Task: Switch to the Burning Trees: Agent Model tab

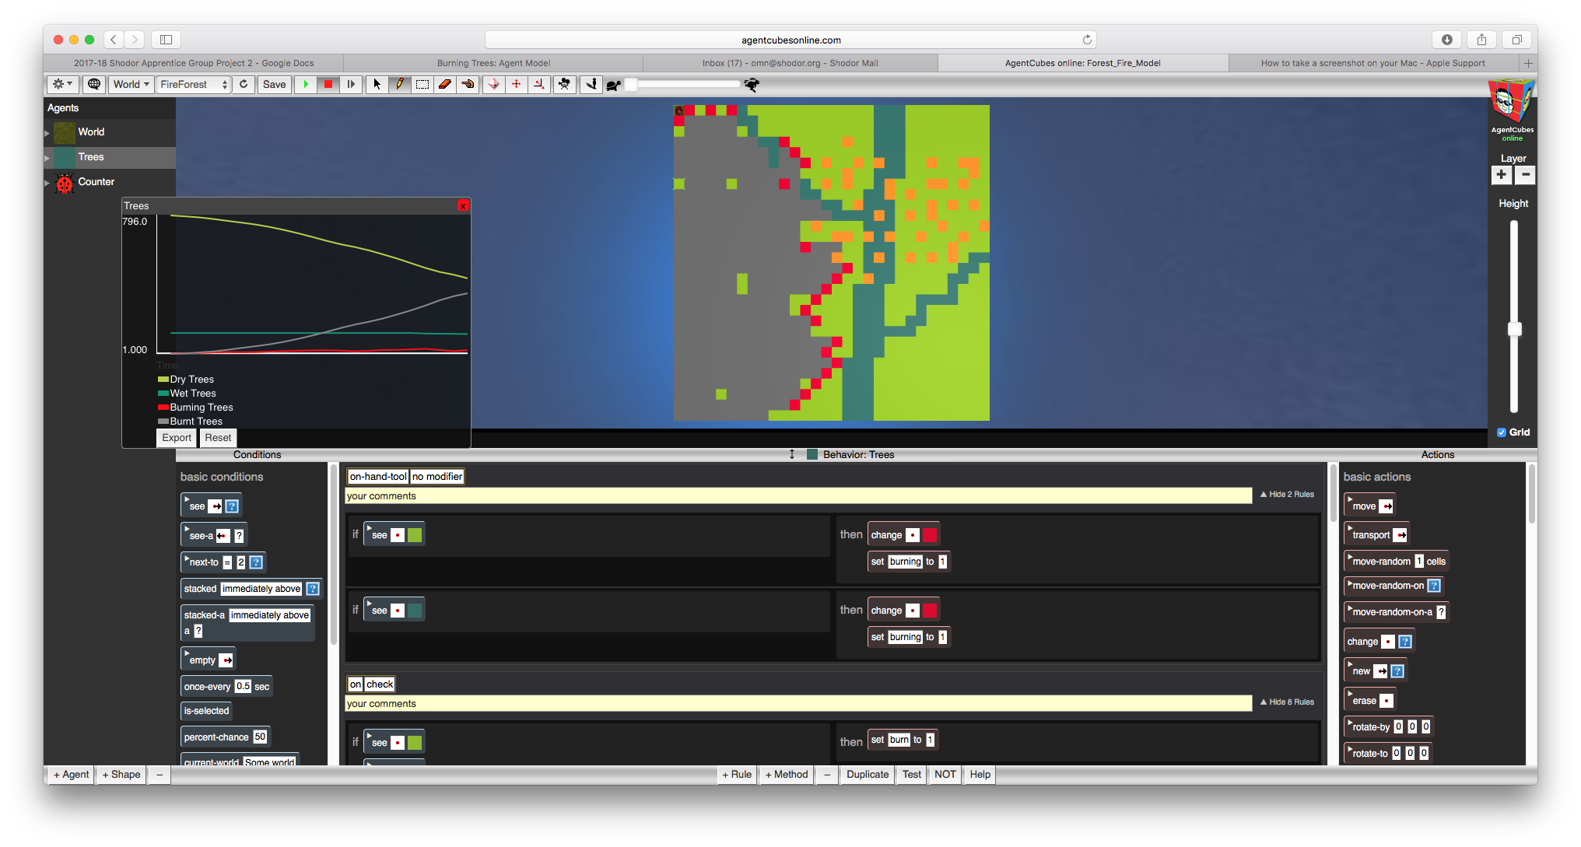Action: click(x=493, y=63)
